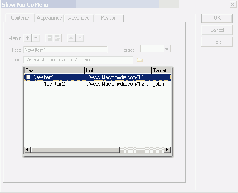Click the Text input field
The height and width of the screenshot is (193, 238).
(x=66, y=50)
